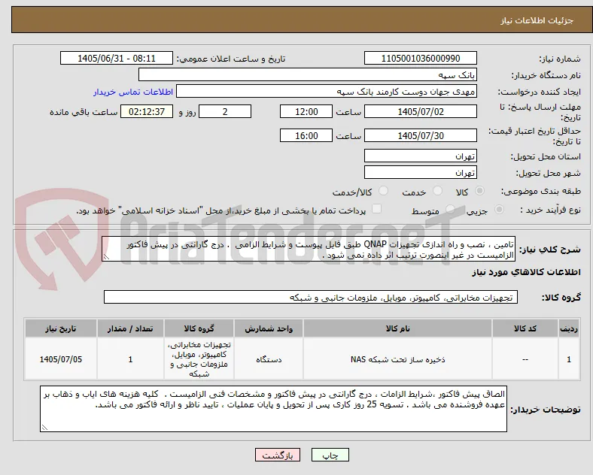Image resolution: width=593 pixels, height=475 pixels.
Task: Open اطلاعات تماس خریدار link
Action: pyautogui.click(x=133, y=92)
